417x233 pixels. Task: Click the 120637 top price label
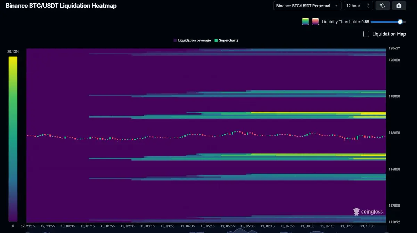pos(394,48)
